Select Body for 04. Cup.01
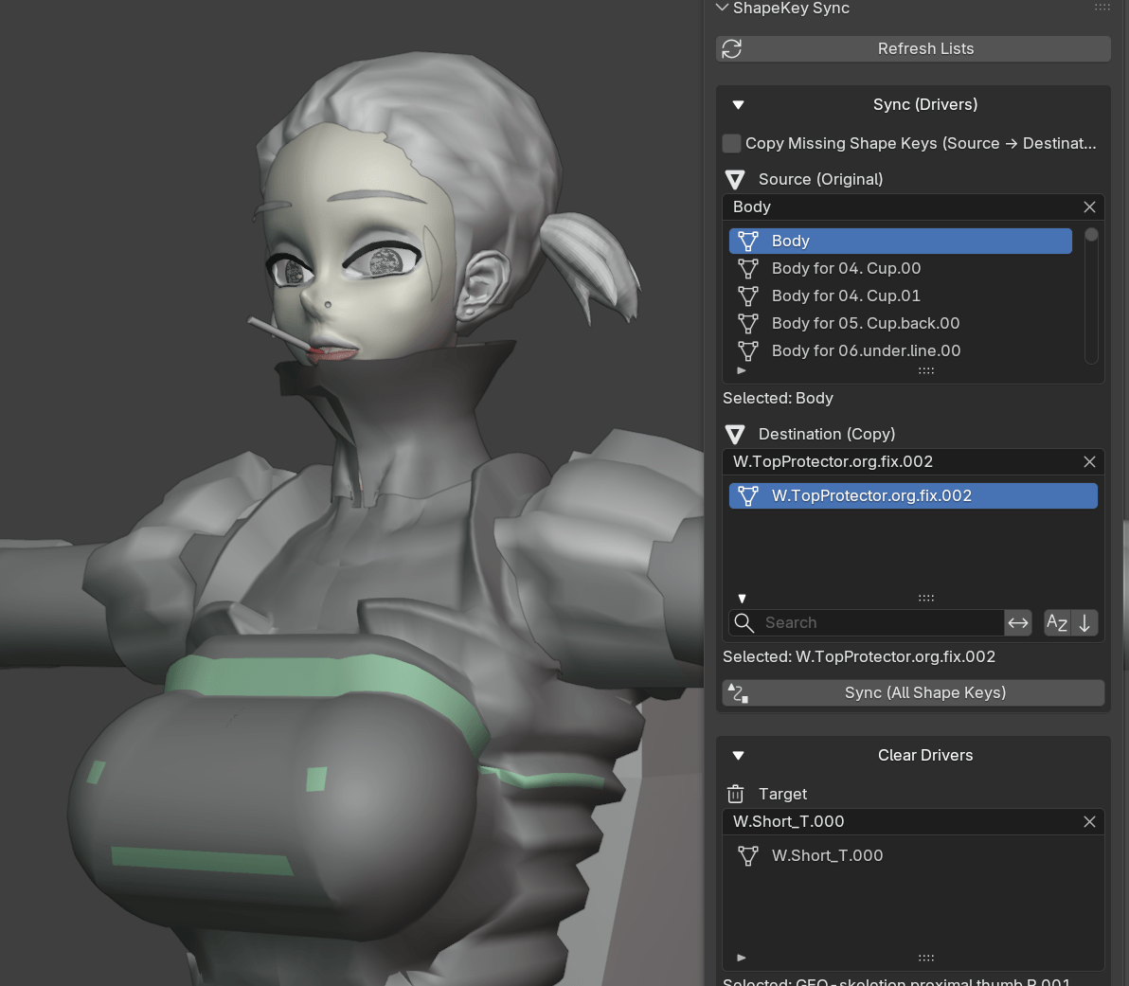The height and width of the screenshot is (986, 1129). click(x=900, y=296)
